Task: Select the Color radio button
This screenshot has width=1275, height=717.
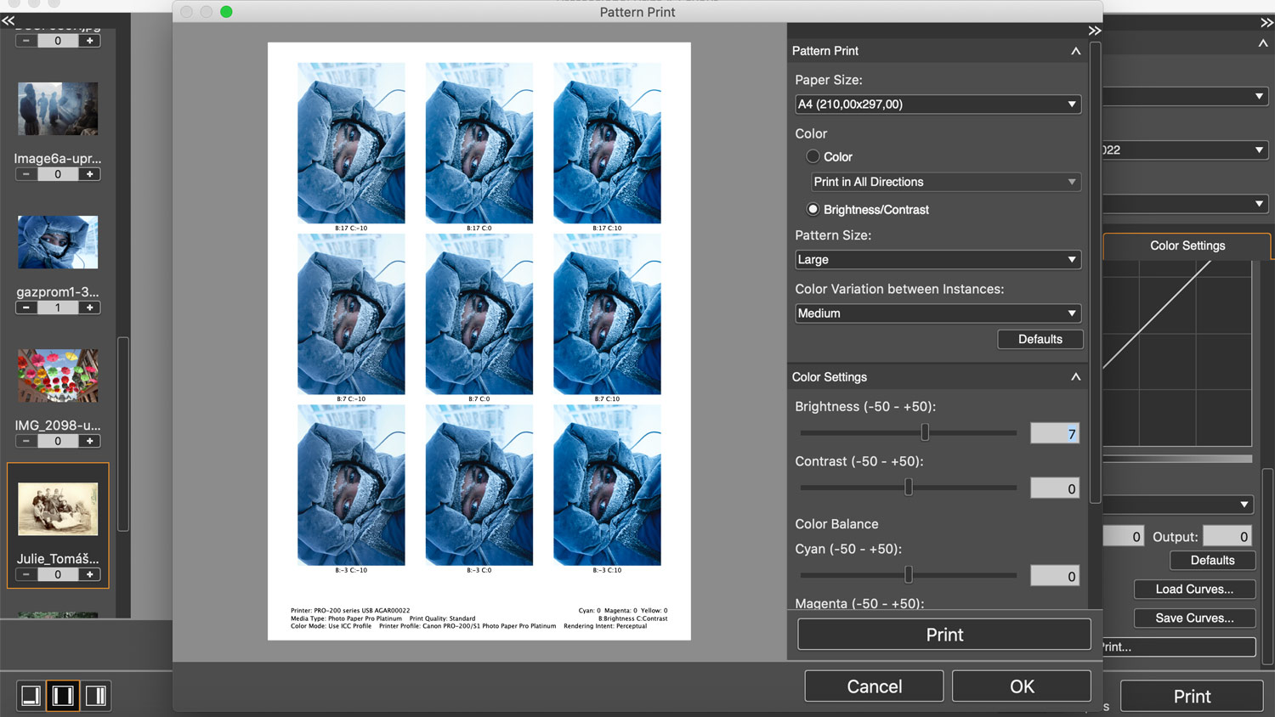Action: point(813,156)
